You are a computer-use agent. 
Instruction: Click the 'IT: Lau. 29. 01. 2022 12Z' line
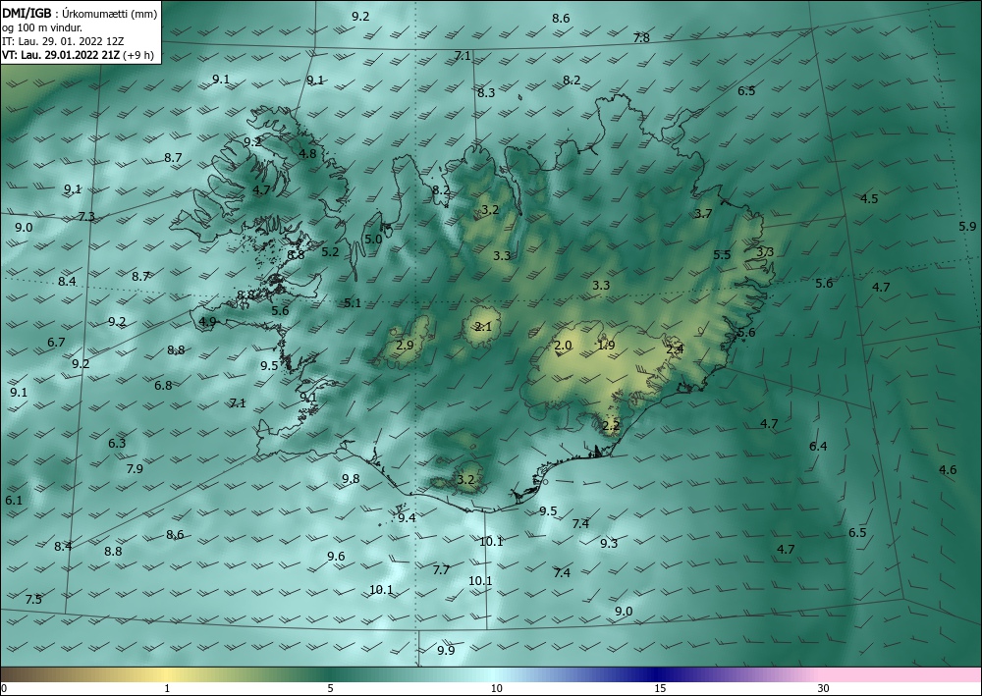click(63, 40)
